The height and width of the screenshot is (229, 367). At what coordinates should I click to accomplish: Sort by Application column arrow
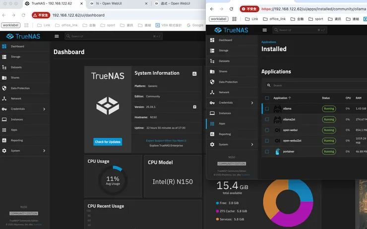pyautogui.click(x=290, y=98)
